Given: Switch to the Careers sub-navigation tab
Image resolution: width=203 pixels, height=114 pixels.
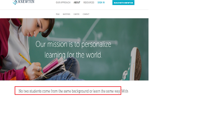Looking at the screenshot, I should pos(76,14).
